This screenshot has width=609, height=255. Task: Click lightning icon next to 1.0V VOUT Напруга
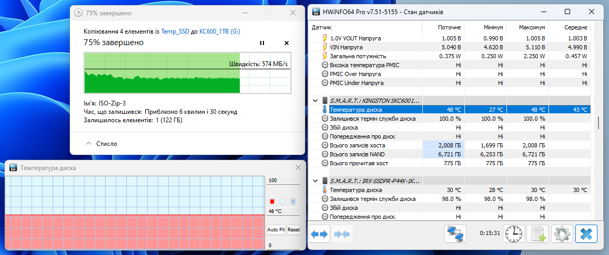pos(325,38)
